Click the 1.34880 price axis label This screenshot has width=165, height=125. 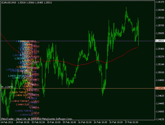(160, 80)
